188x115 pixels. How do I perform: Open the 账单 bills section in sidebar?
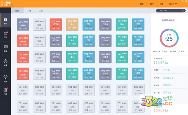point(6,48)
